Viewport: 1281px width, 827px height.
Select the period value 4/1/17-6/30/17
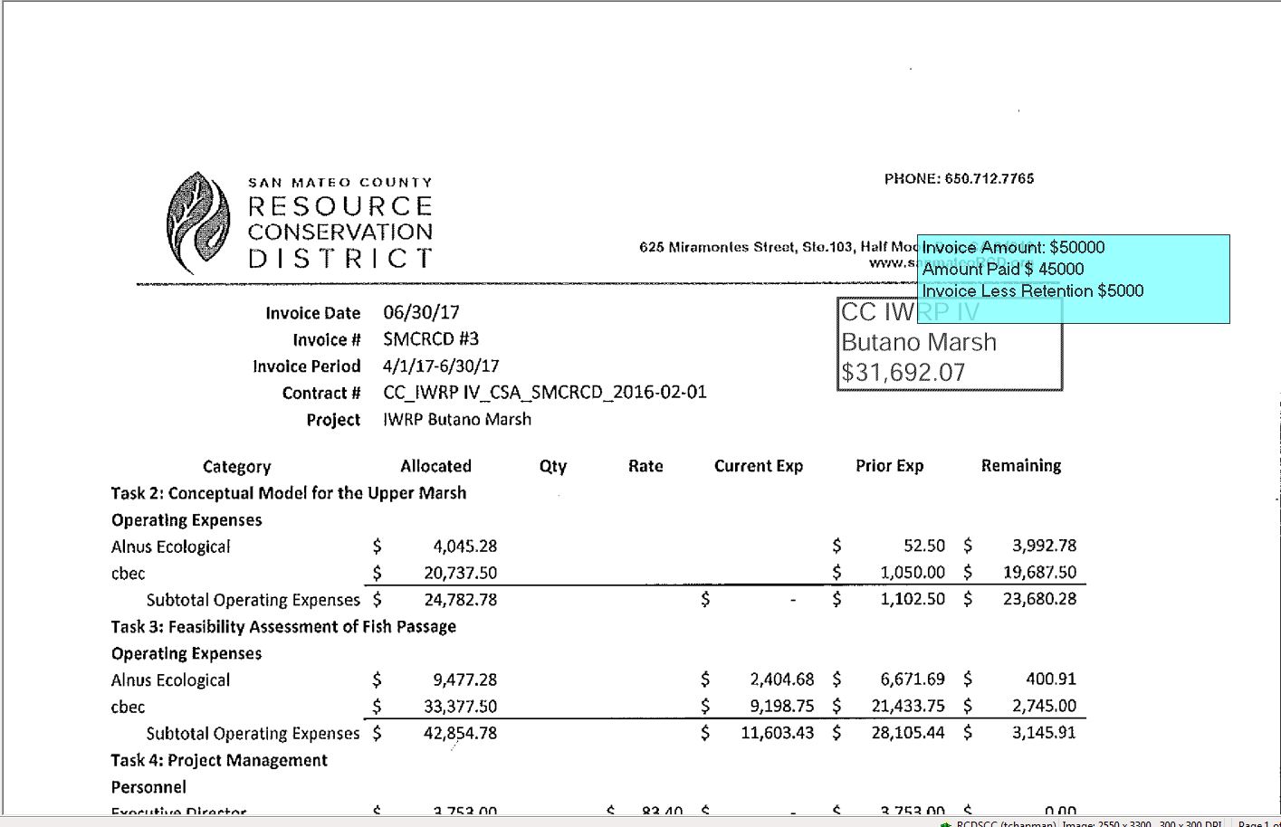(441, 366)
